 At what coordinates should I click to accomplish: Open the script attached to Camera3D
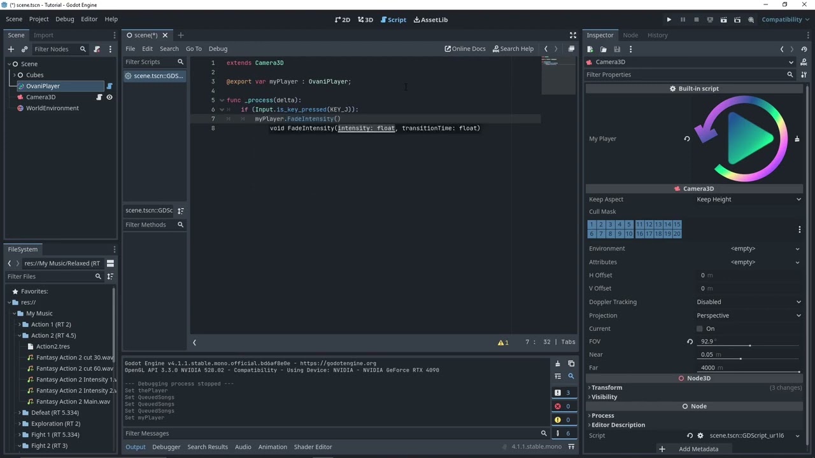click(x=99, y=97)
